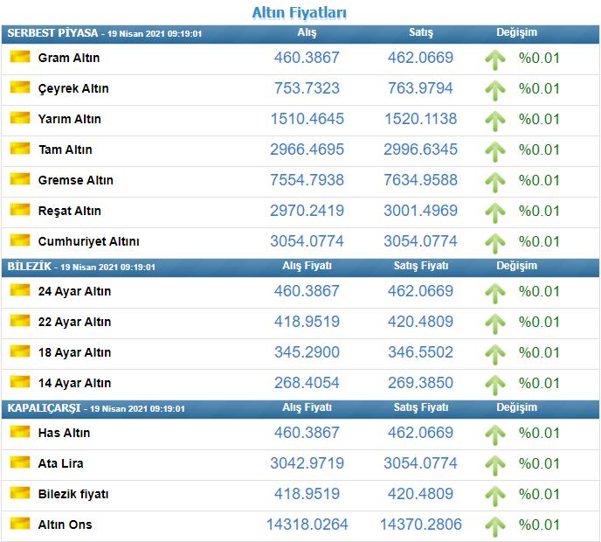Image resolution: width=601 pixels, height=542 pixels.
Task: Click the green up arrow for Has Altın
Action: tap(495, 434)
